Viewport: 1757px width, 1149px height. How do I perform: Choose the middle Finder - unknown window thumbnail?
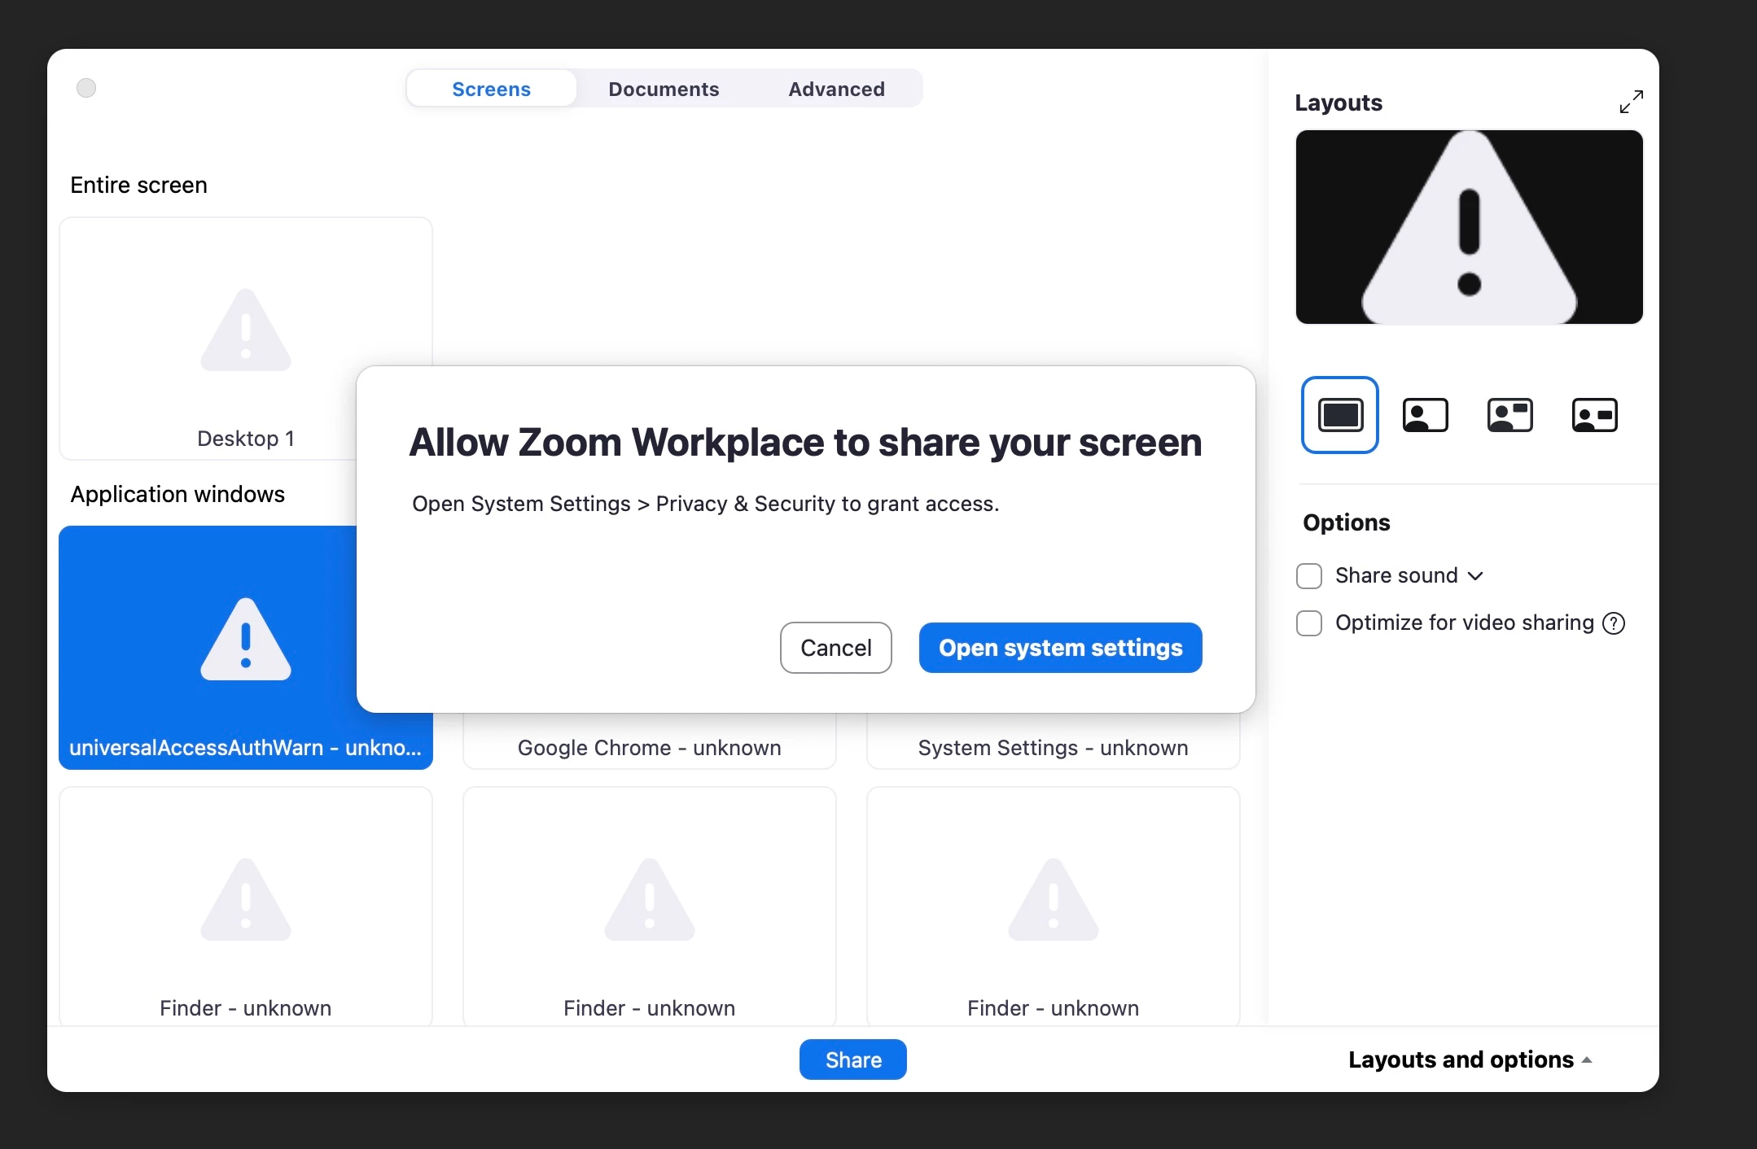pyautogui.click(x=649, y=905)
